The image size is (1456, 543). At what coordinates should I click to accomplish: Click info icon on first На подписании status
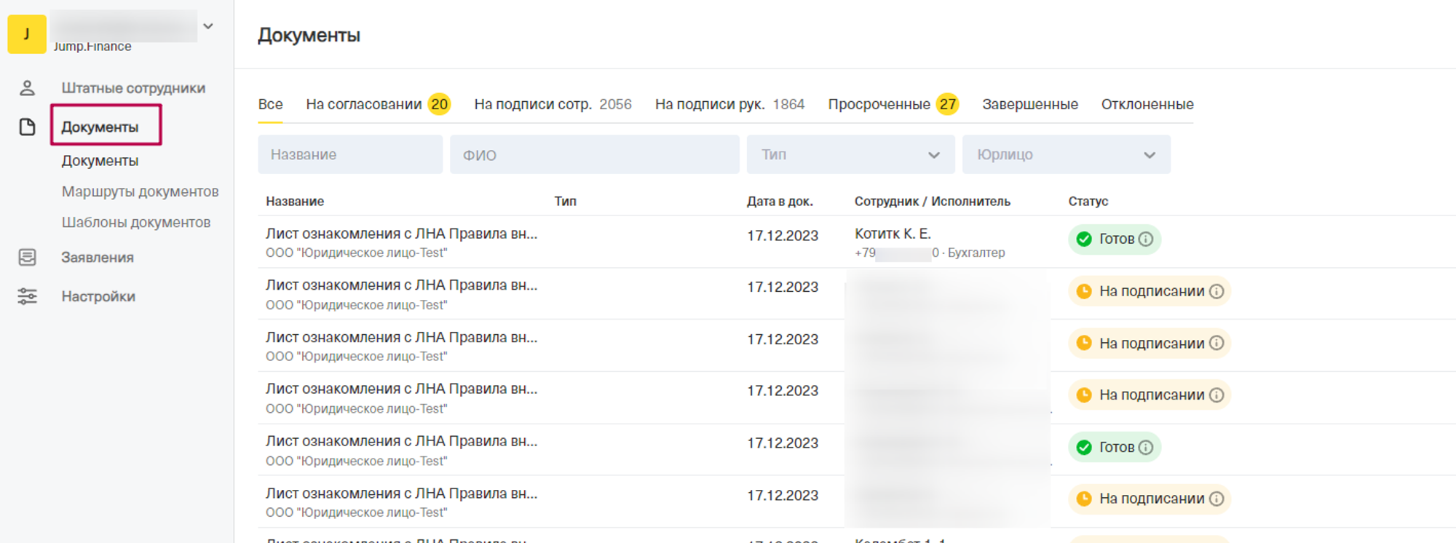(x=1216, y=291)
